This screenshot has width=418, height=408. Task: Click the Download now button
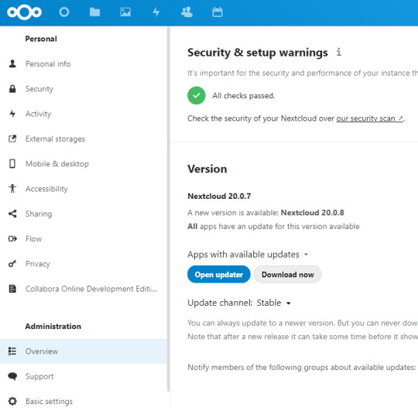click(288, 274)
